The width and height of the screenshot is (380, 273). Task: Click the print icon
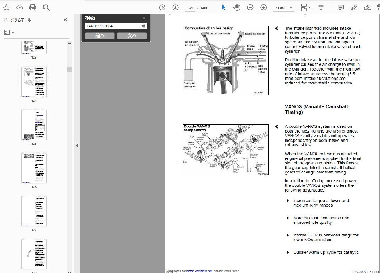(33, 8)
